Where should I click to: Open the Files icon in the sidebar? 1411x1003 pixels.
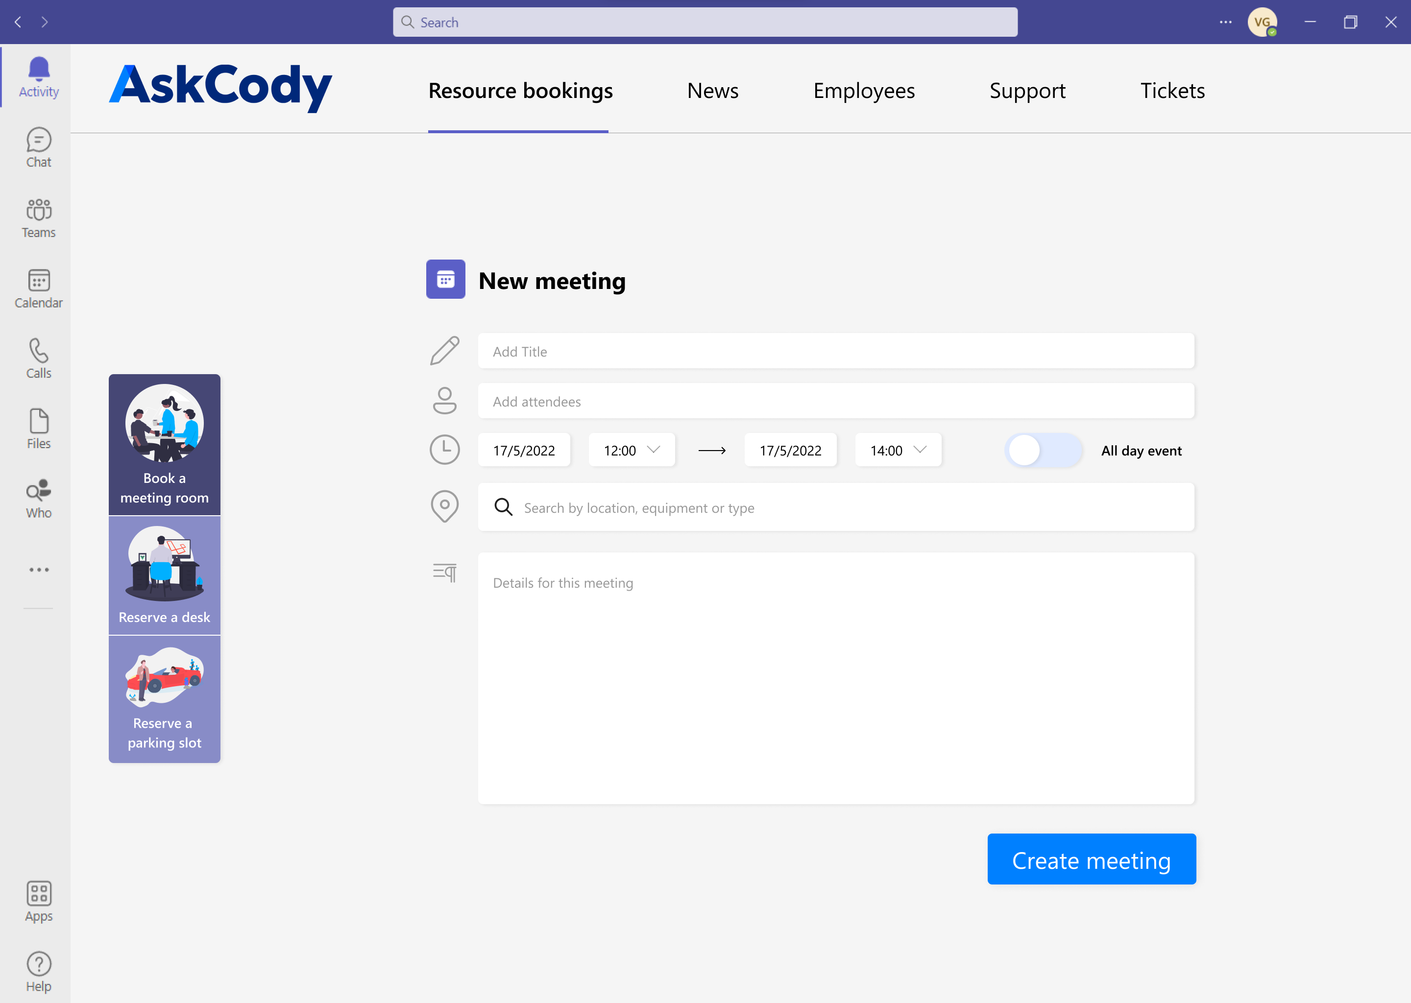tap(38, 429)
